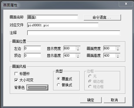Screen dimensions: 134x108
Task: Decrease 显示宽度 with the down arrow
Action: (78, 49)
